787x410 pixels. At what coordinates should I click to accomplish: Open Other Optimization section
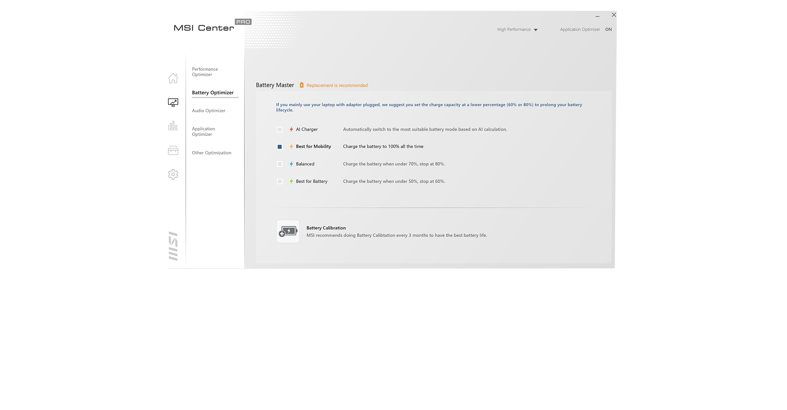(211, 153)
